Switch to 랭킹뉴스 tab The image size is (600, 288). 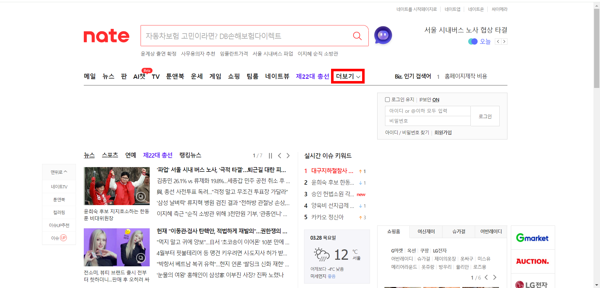190,155
